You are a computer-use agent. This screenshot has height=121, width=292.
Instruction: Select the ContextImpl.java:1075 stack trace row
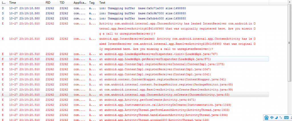(x=135, y=64)
